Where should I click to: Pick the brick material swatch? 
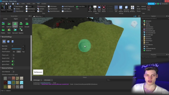pos(13,78)
